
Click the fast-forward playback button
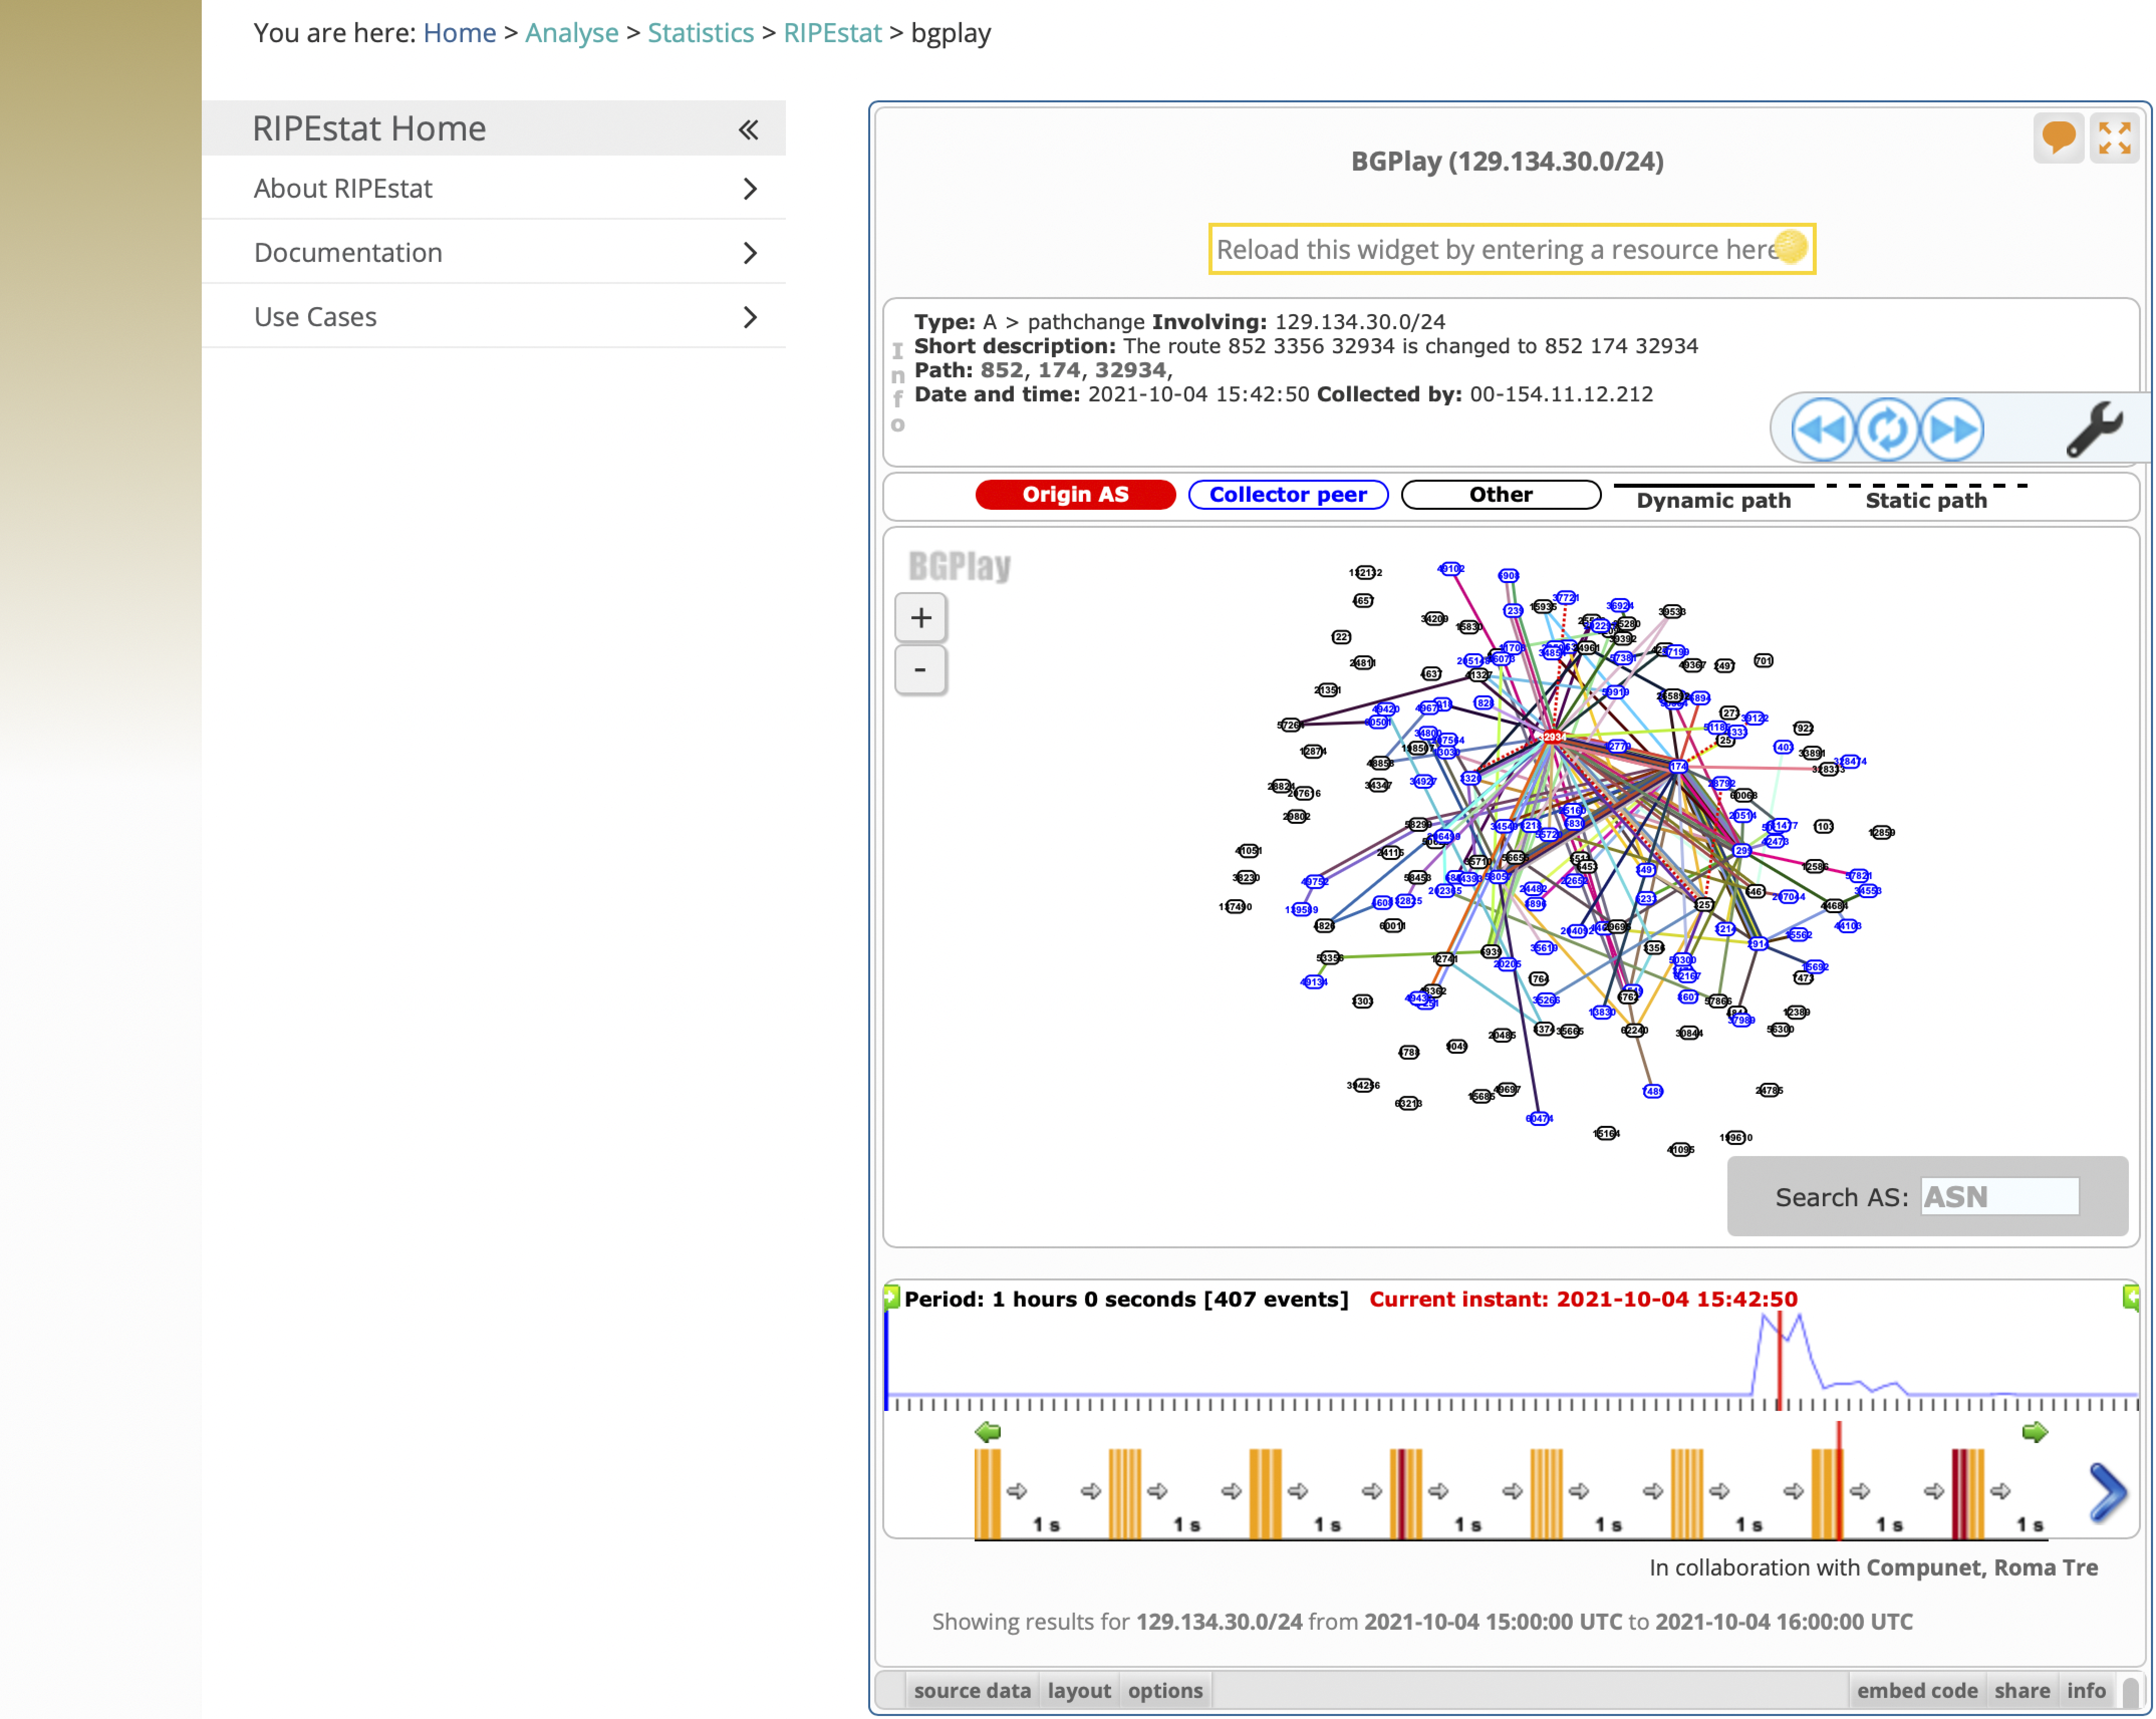(1952, 429)
